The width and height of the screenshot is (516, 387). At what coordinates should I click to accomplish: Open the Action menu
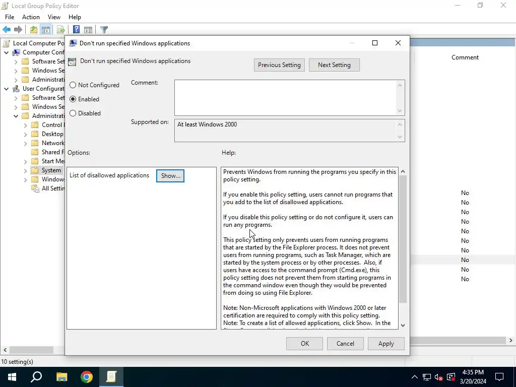31,17
